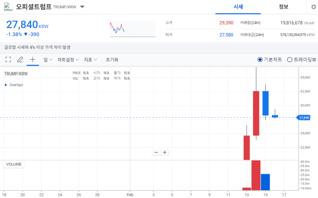Click the VOLUME label button
Viewport: 318px width, 198px height.
(x=14, y=164)
